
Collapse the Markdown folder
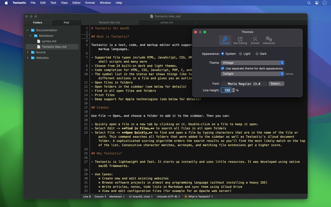(x=30, y=36)
